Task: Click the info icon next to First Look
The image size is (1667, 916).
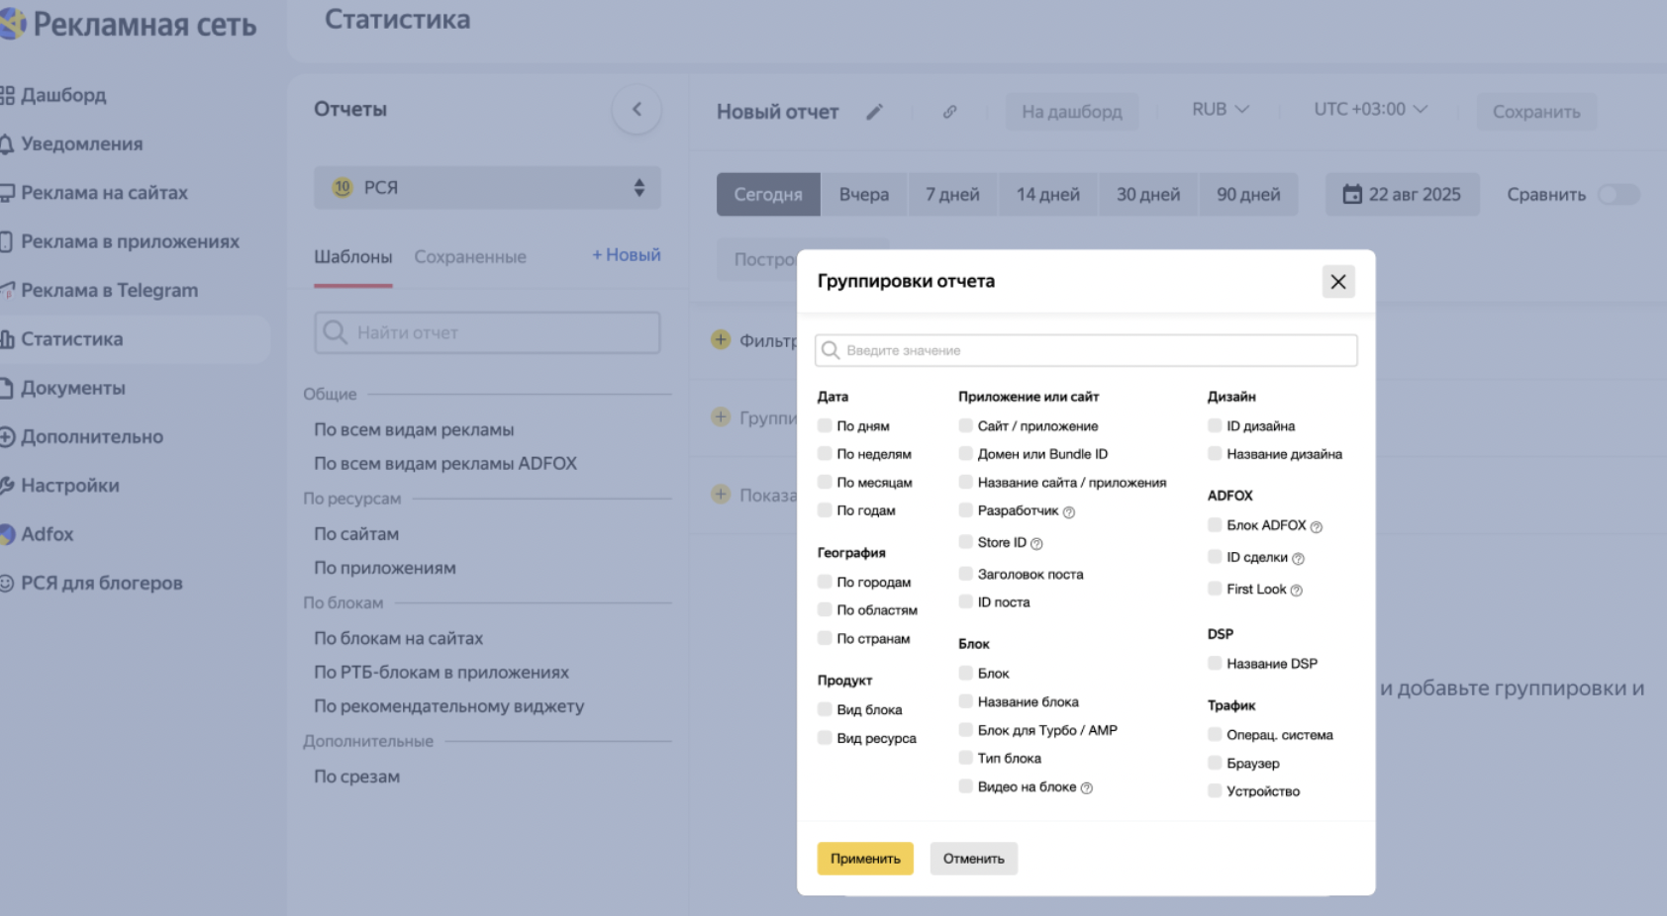Action: point(1297,591)
